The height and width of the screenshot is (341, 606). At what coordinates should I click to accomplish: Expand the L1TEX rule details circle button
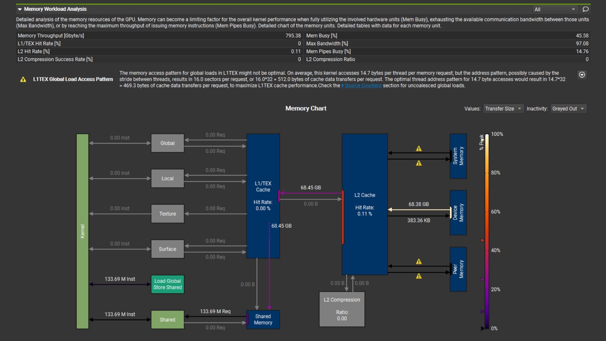pyautogui.click(x=582, y=75)
